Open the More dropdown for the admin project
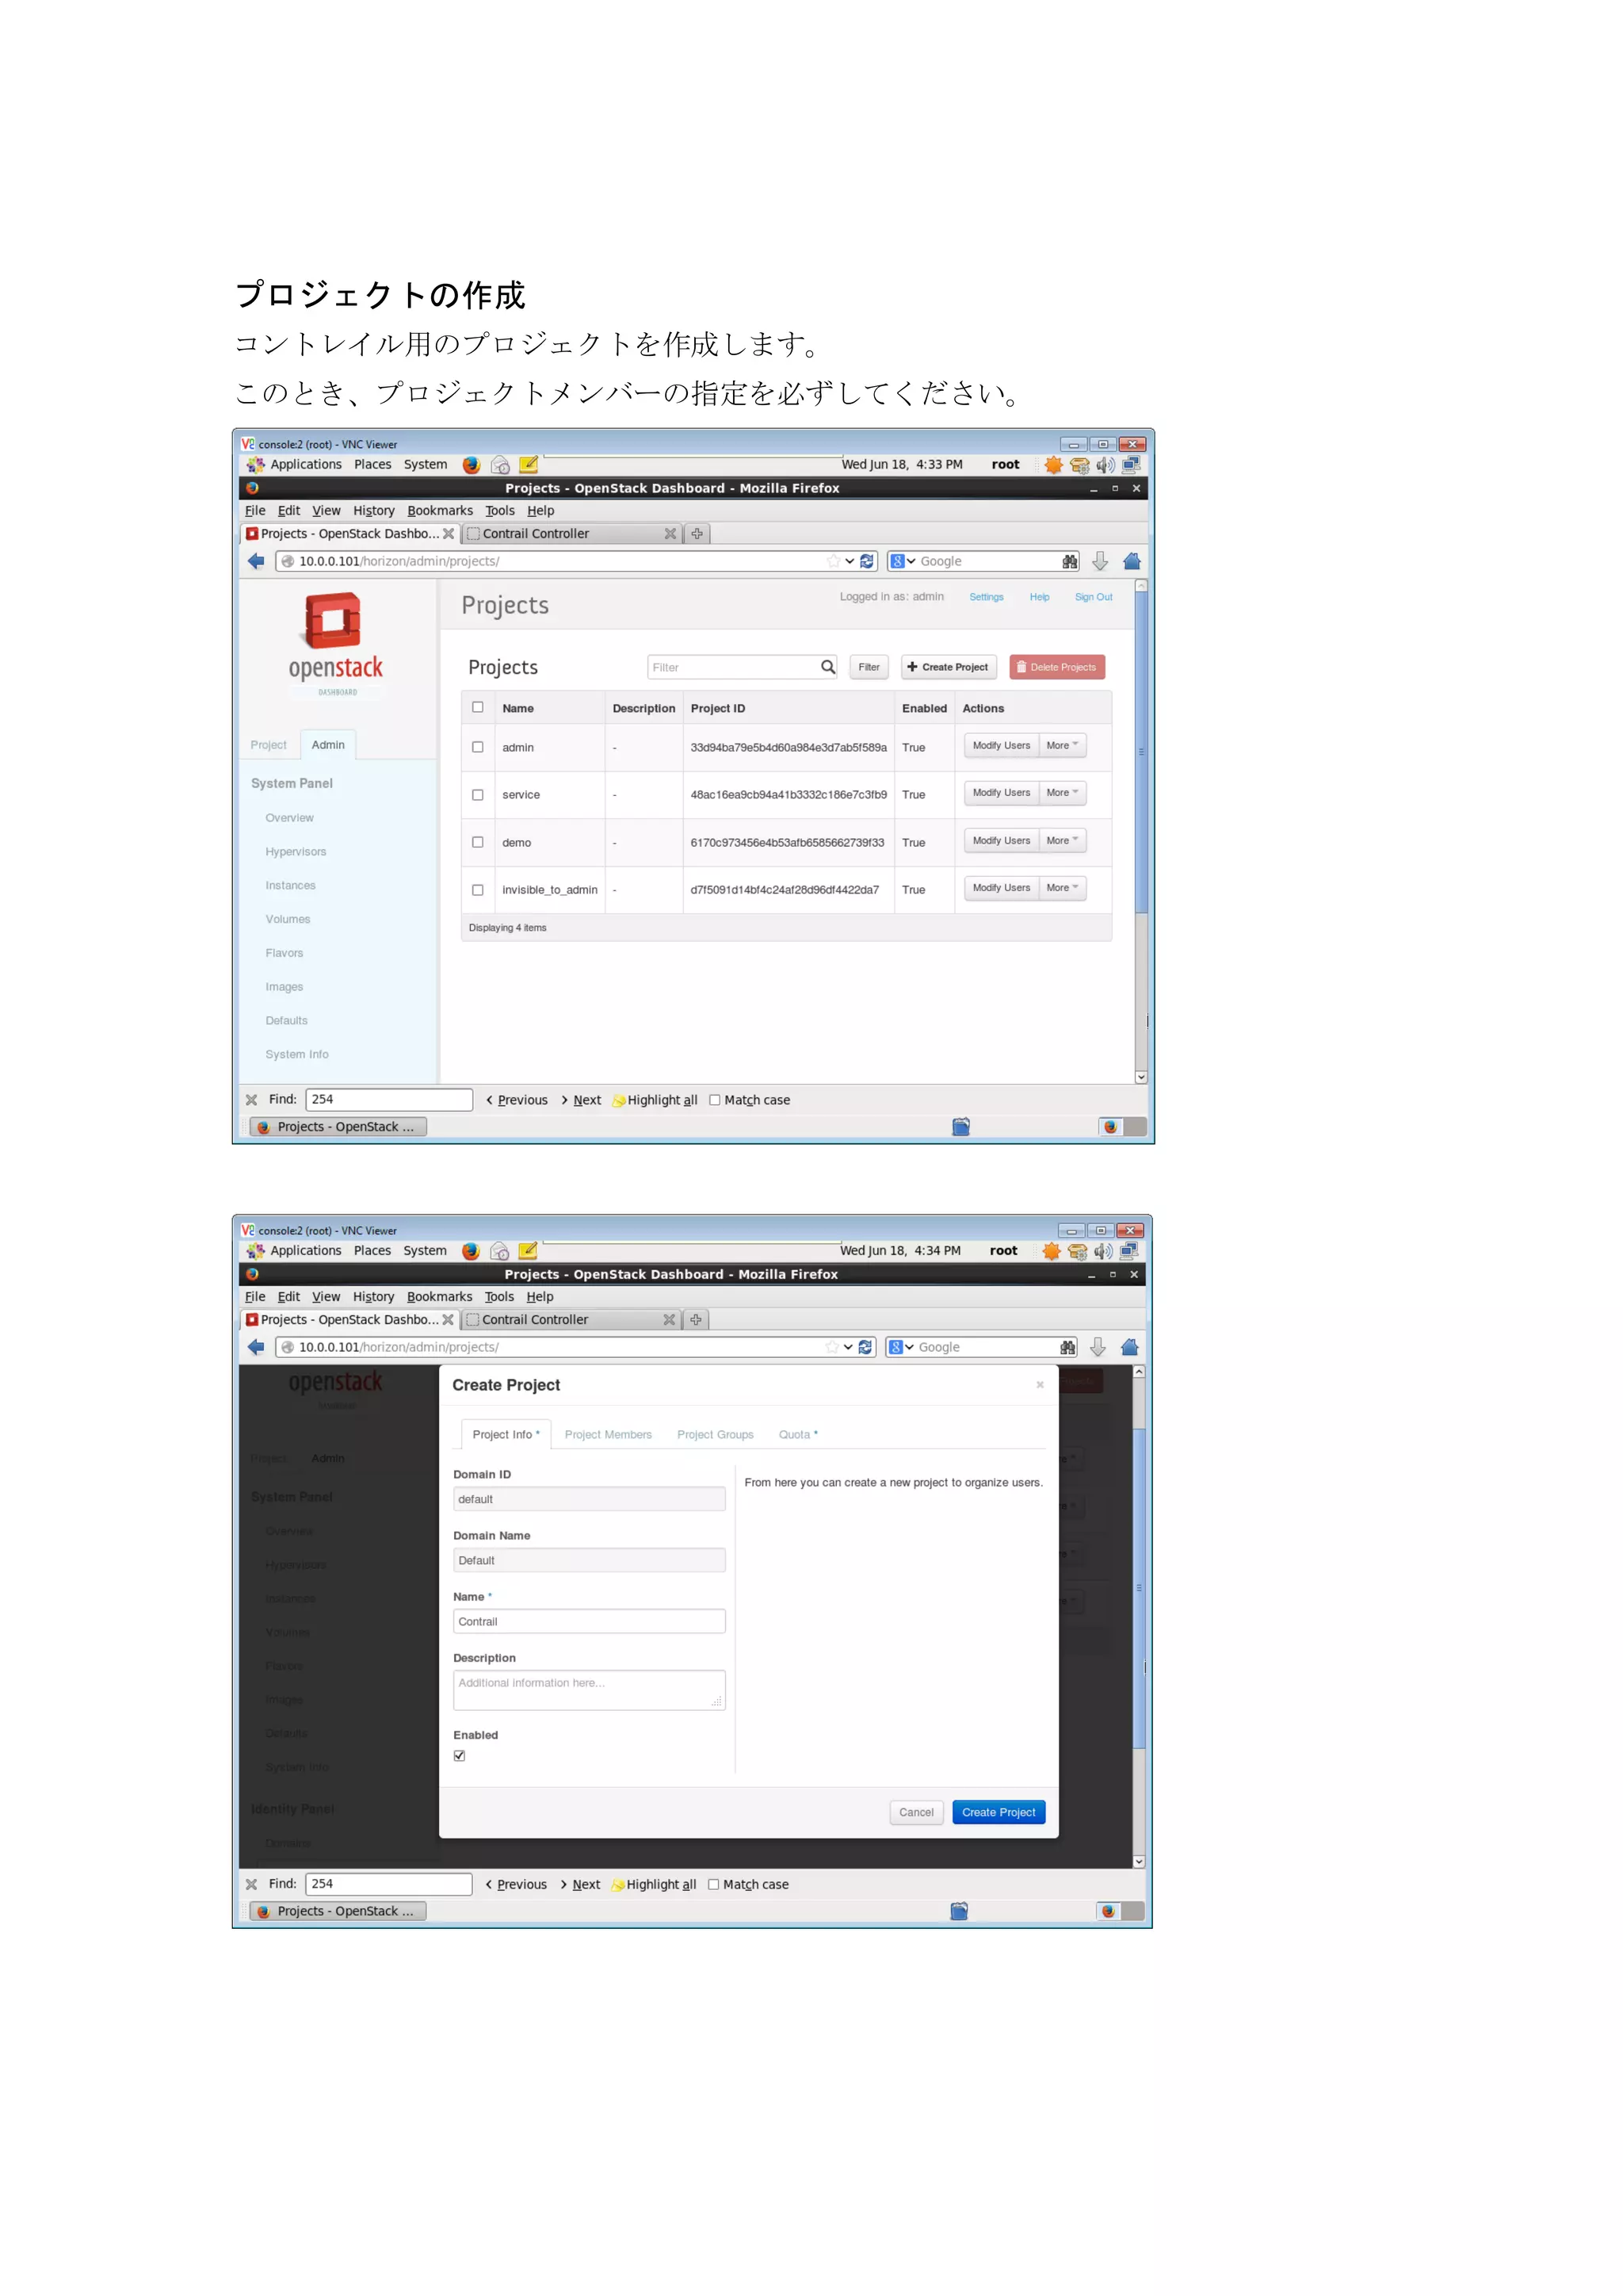This screenshot has width=1623, height=2296. pos(1063,746)
